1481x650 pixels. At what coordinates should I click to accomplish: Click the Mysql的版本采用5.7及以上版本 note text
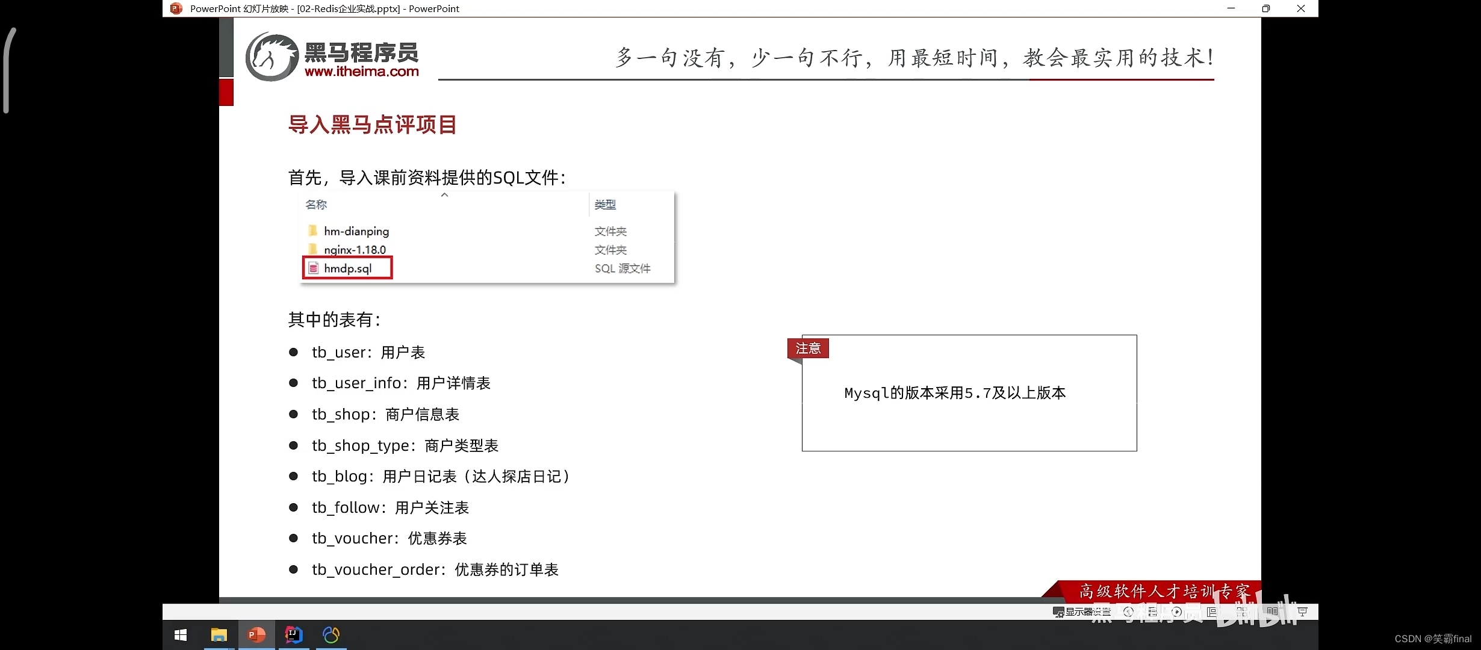coord(955,393)
